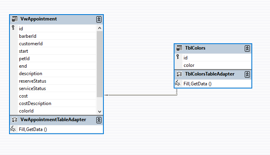Select the reserveStatus column
This screenshot has width=270, height=155.
57,81
